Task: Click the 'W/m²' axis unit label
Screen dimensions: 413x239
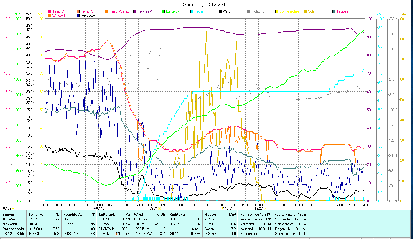Action: [403, 14]
